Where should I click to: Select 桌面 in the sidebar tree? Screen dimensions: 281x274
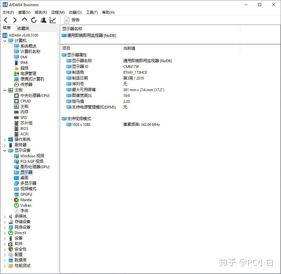point(24,178)
